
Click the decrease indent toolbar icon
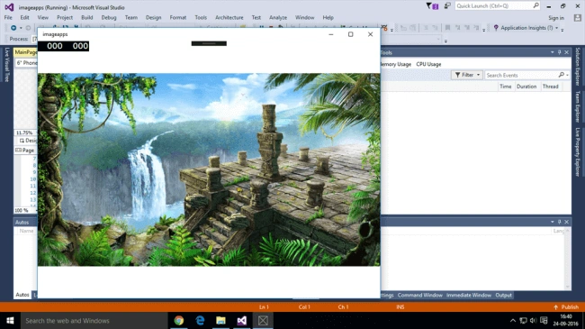click(403, 28)
